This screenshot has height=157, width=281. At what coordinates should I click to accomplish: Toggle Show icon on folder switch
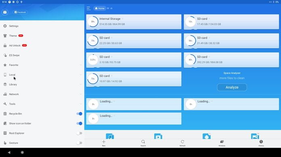tap(79, 124)
